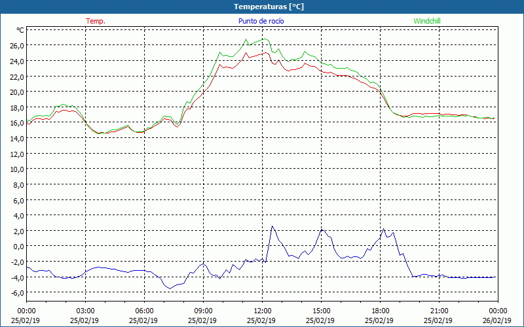Click the 06:00 time axis label
Screen dimensions: 524x327
144,311
